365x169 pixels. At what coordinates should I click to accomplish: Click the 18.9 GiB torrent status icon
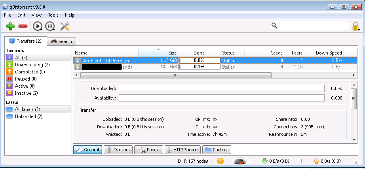78,67
